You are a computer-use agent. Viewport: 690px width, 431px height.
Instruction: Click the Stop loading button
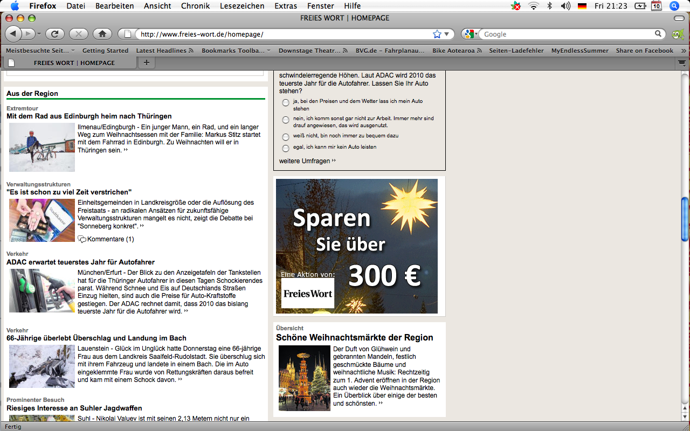pos(79,34)
